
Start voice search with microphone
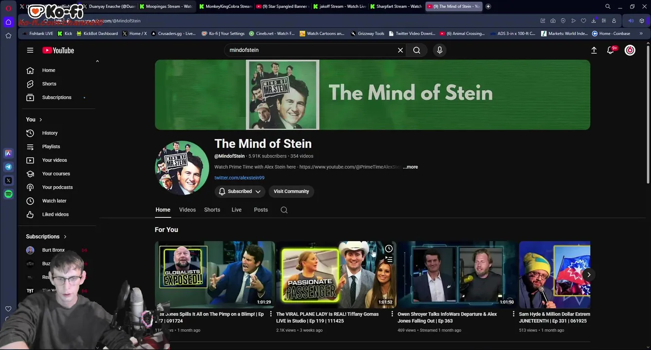click(440, 50)
